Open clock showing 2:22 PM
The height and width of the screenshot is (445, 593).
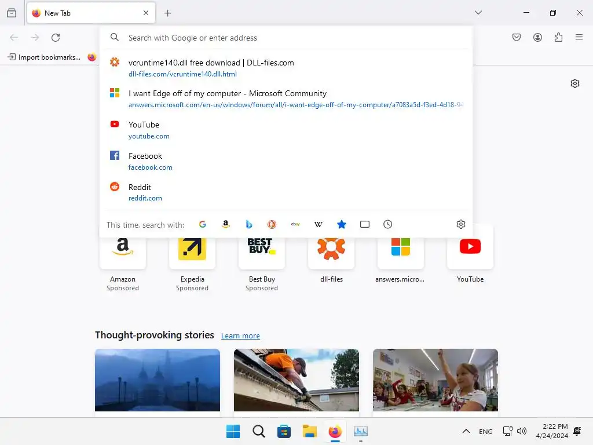(552, 431)
